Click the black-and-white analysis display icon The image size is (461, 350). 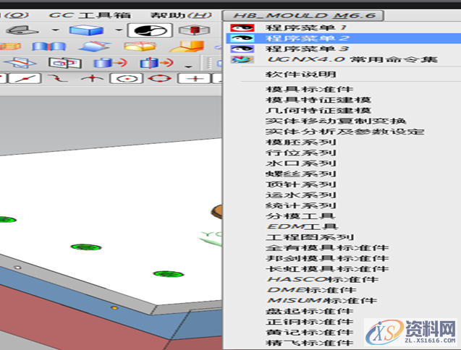[x=151, y=30]
